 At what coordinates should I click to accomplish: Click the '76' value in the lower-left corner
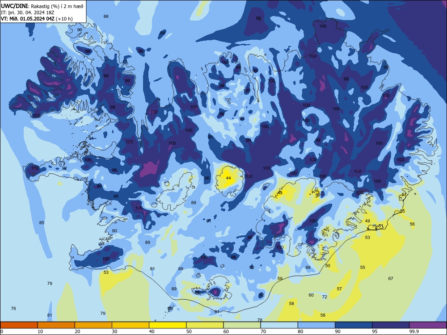13,309
